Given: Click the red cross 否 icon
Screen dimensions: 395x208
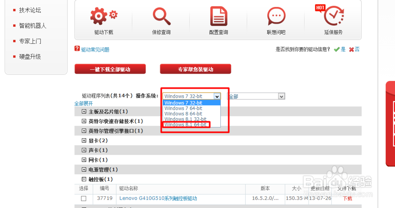Looking at the screenshot, I should click(x=352, y=50).
